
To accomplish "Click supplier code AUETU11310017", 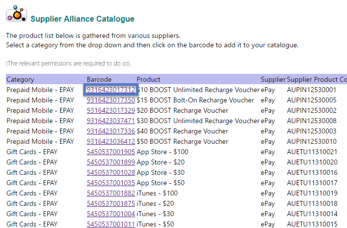I will point(312,183).
